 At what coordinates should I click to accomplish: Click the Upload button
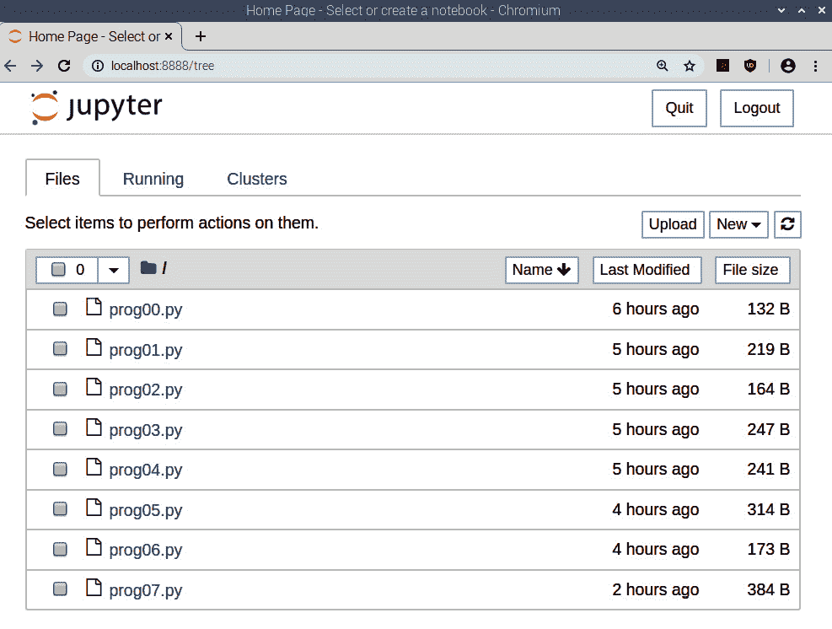point(672,224)
